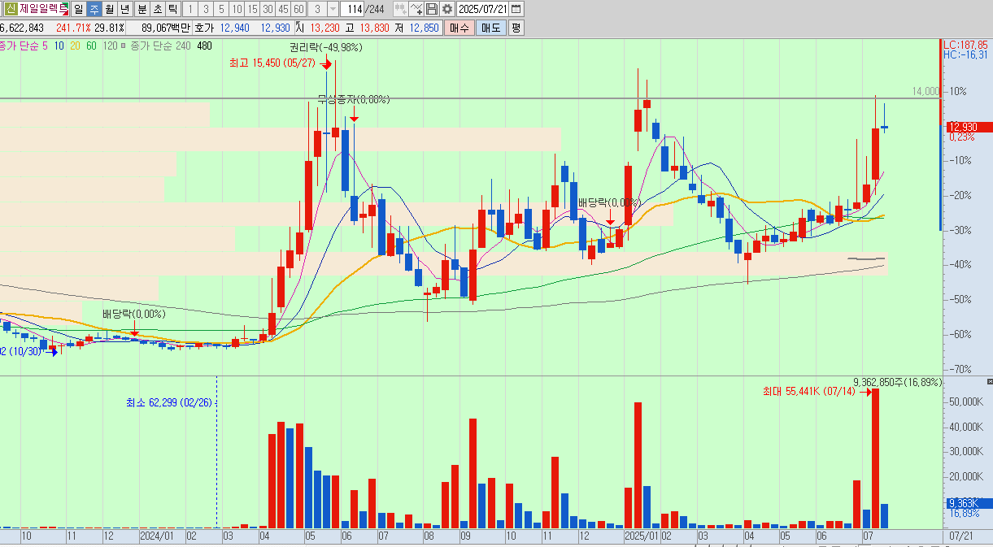Click the 평 button
Image resolution: width=993 pixels, height=547 pixels.
click(516, 28)
